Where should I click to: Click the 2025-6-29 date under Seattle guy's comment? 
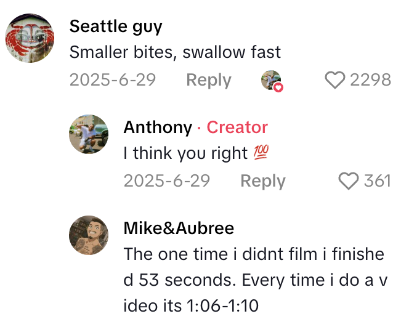112,80
